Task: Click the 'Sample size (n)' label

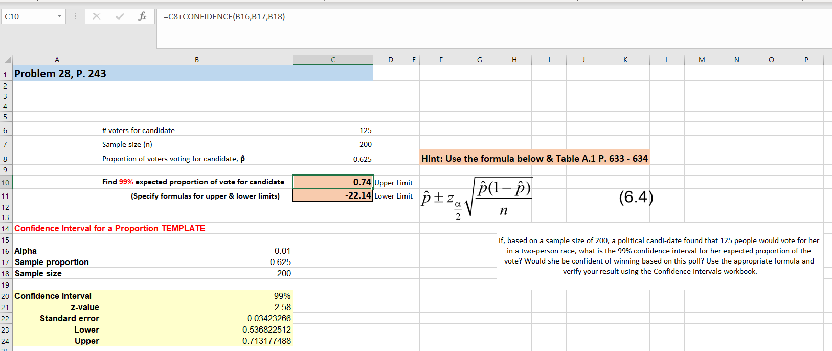Action: pos(127,144)
